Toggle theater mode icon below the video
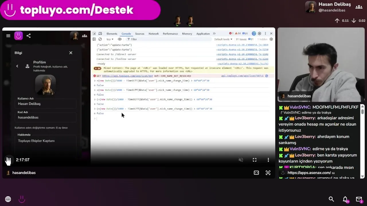The image size is (367, 206). (256, 173)
